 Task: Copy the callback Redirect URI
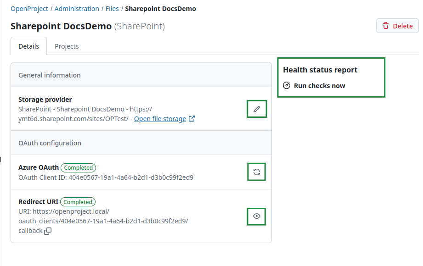point(48,231)
